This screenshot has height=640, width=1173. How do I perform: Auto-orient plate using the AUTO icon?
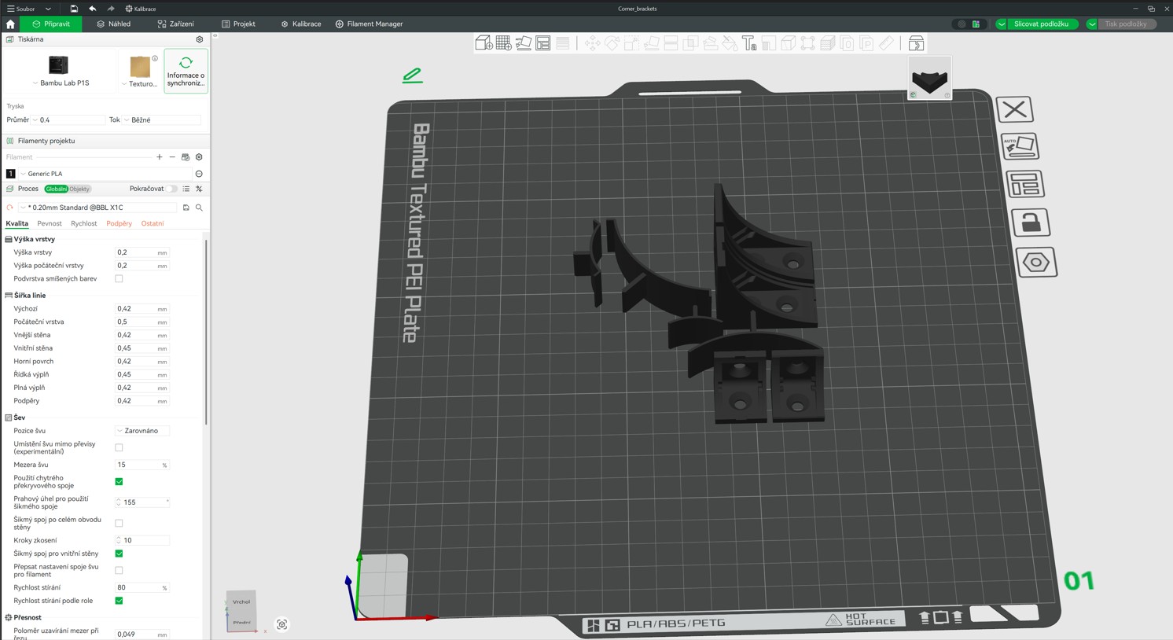click(x=1020, y=146)
